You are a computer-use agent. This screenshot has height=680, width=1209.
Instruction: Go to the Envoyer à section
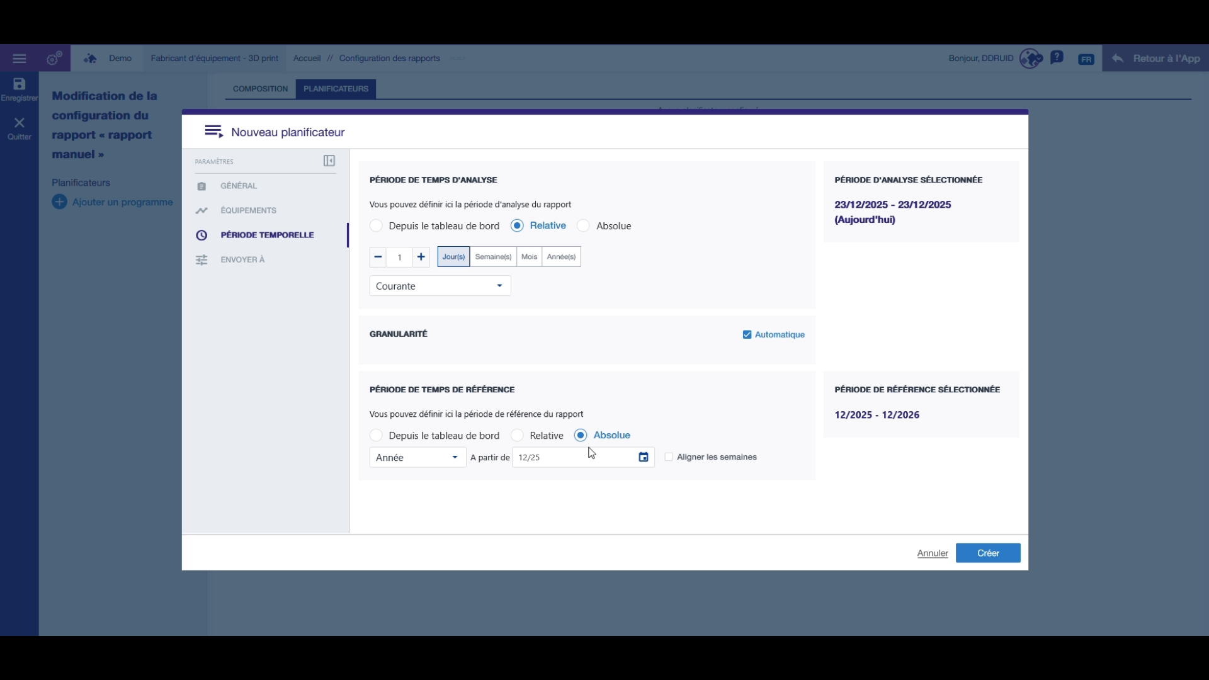coord(242,260)
